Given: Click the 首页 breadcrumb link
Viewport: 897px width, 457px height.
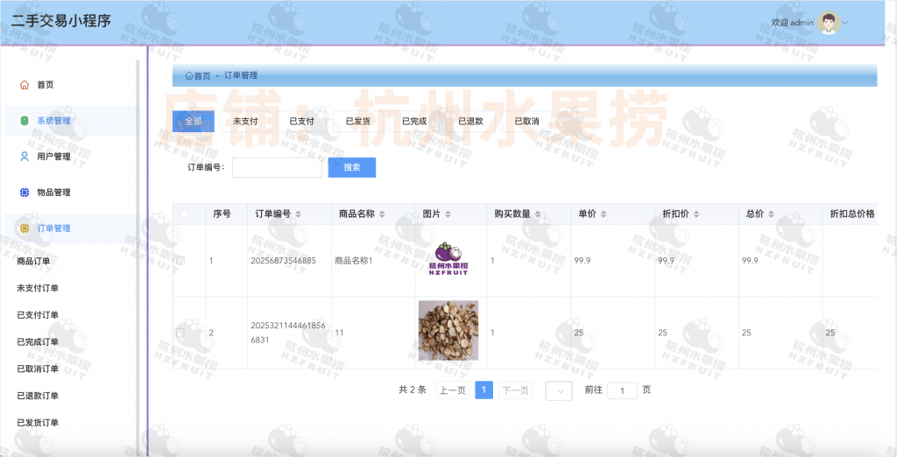Looking at the screenshot, I should click(x=202, y=75).
